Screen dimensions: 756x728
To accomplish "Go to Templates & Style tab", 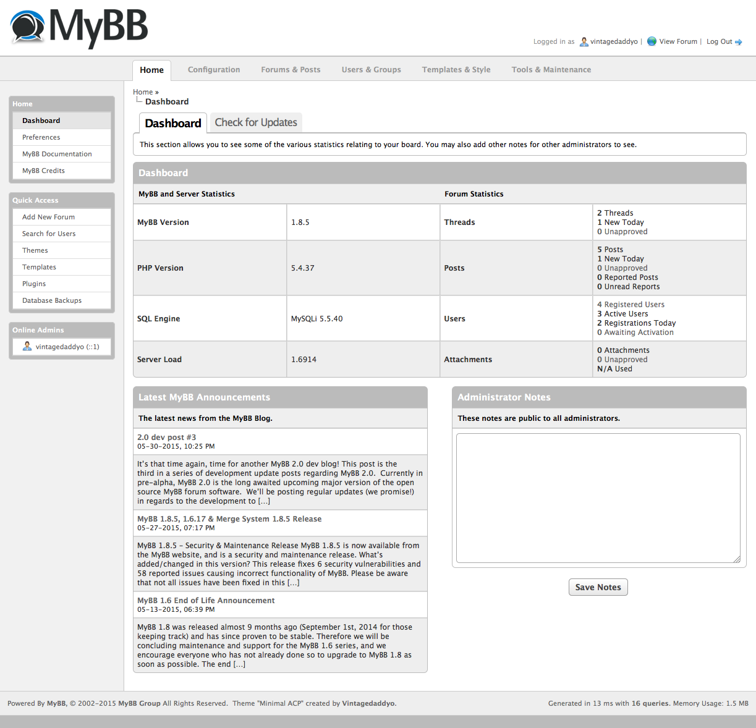I will 456,70.
